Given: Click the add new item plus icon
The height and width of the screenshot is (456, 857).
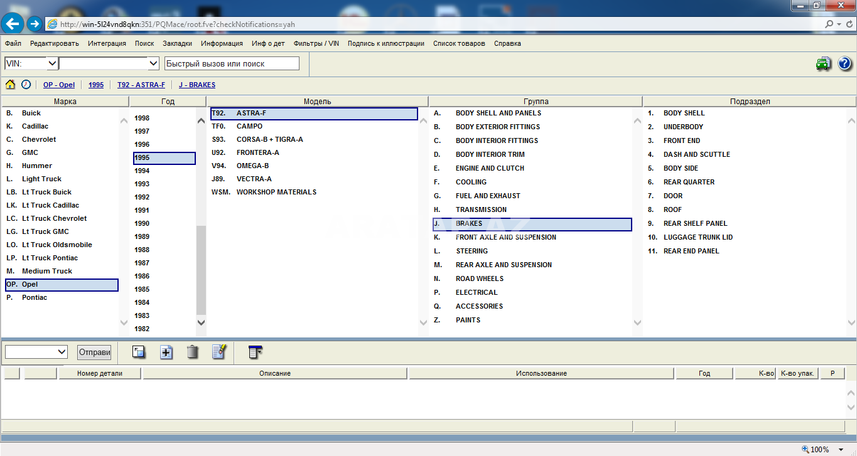Looking at the screenshot, I should (166, 352).
